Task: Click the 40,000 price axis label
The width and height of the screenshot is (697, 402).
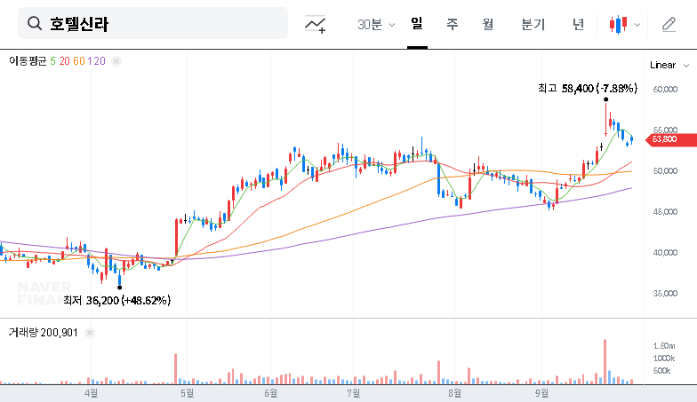Action: [665, 252]
